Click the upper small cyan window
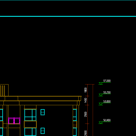 [x=42, y=112]
